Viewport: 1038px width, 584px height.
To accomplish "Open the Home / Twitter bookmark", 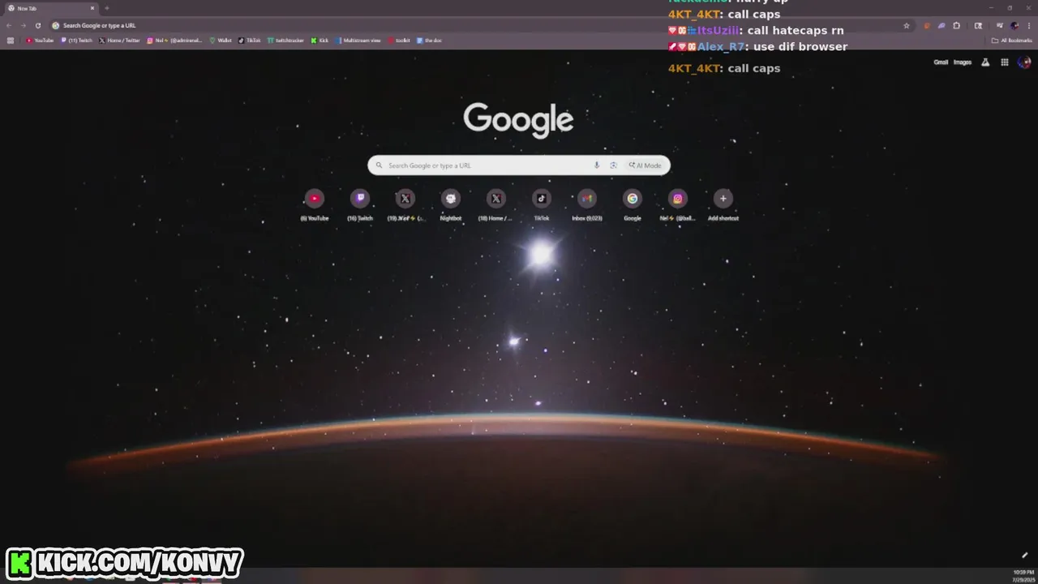I will click(x=119, y=40).
